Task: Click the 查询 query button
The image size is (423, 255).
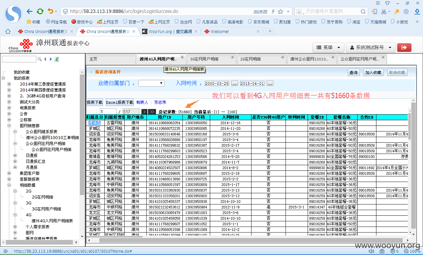Action: pyautogui.click(x=354, y=72)
